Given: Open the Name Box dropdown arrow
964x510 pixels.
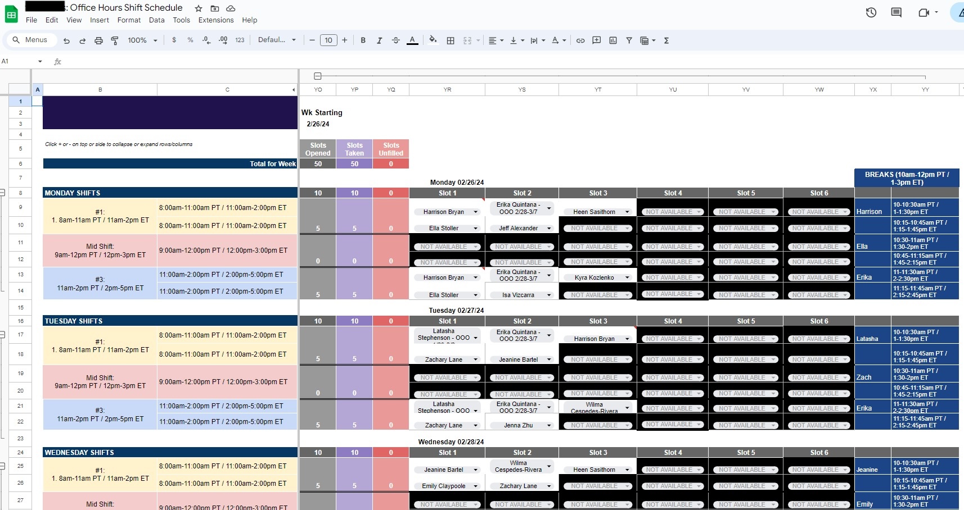Looking at the screenshot, I should click(40, 61).
